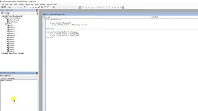
Task: Click the Insert UserForm toolbar icon
Action: [x=5, y=7]
